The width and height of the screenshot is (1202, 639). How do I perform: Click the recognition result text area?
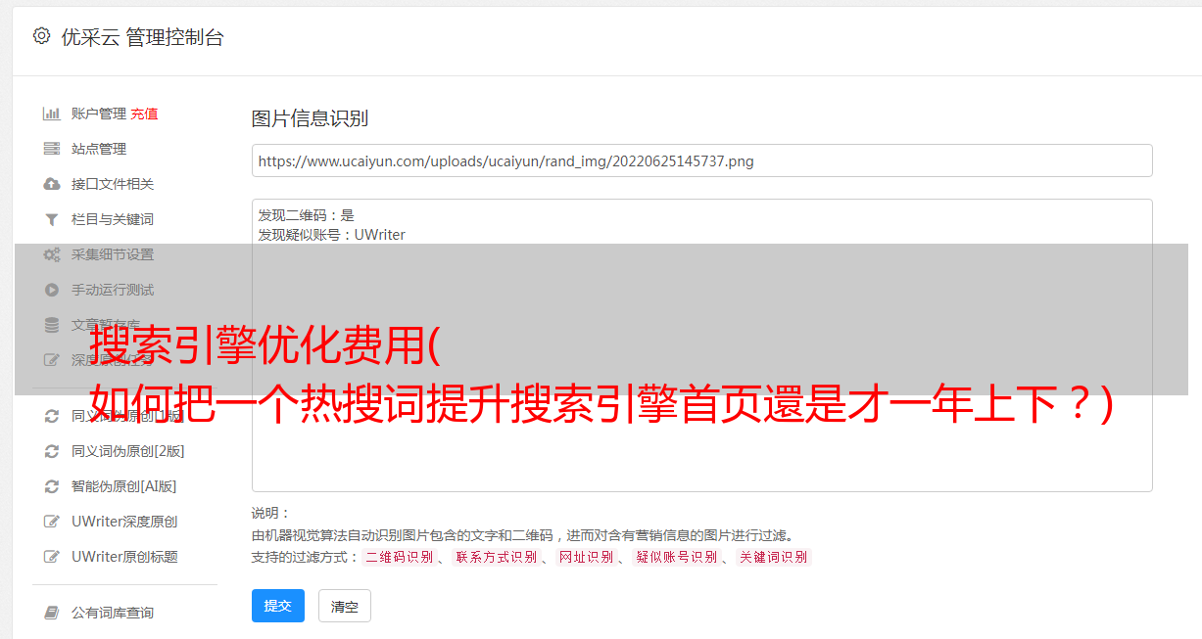tap(701, 344)
